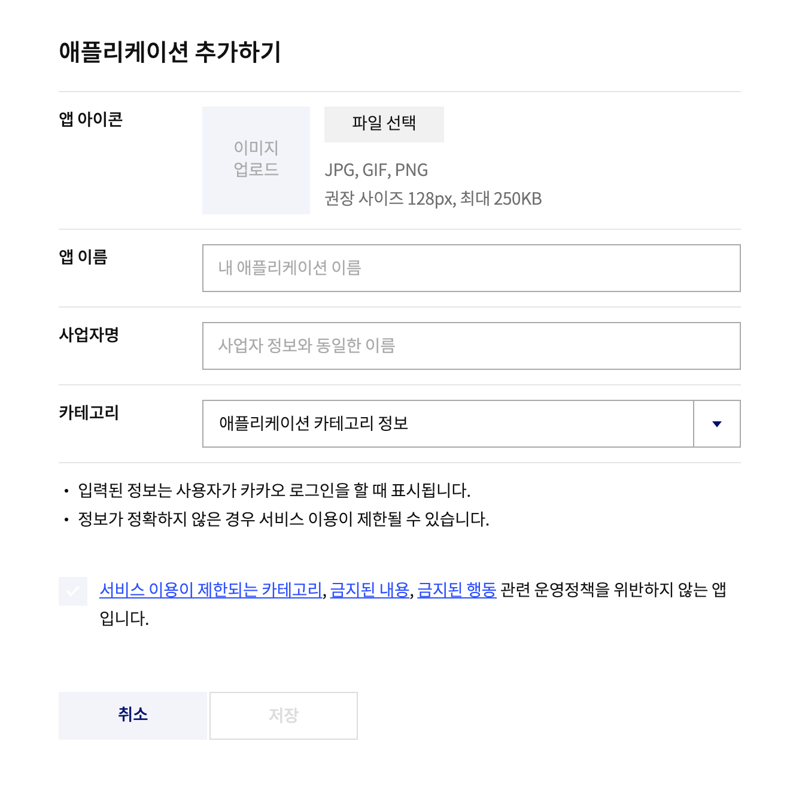This screenshot has width=790, height=796.
Task: Open the 금지된 내용 link
Action: (x=370, y=590)
